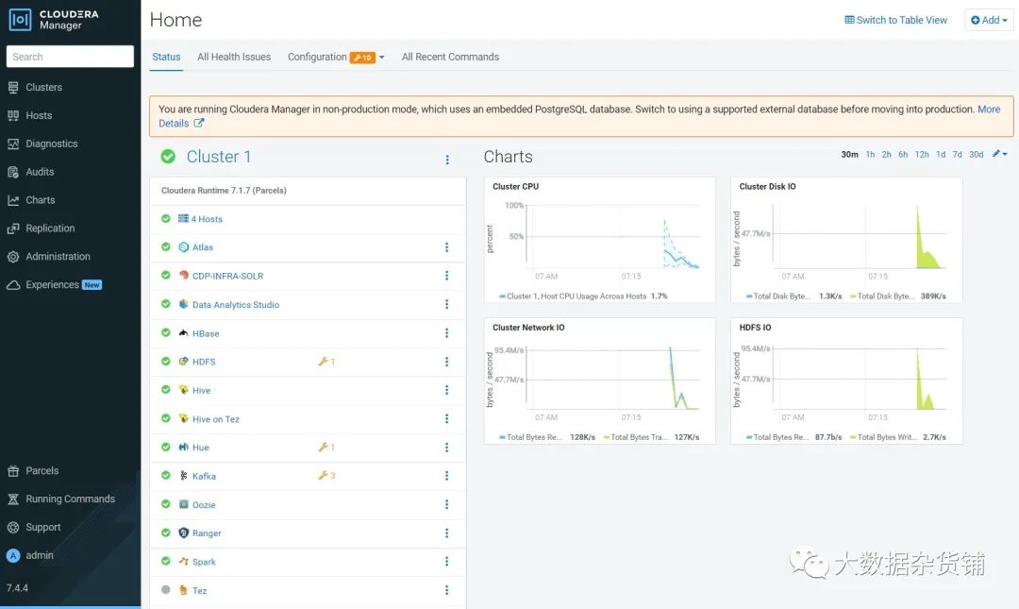Click the Clusters sidebar icon

click(x=13, y=87)
